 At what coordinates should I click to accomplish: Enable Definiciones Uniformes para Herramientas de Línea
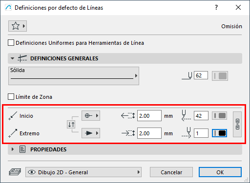coord(11,43)
